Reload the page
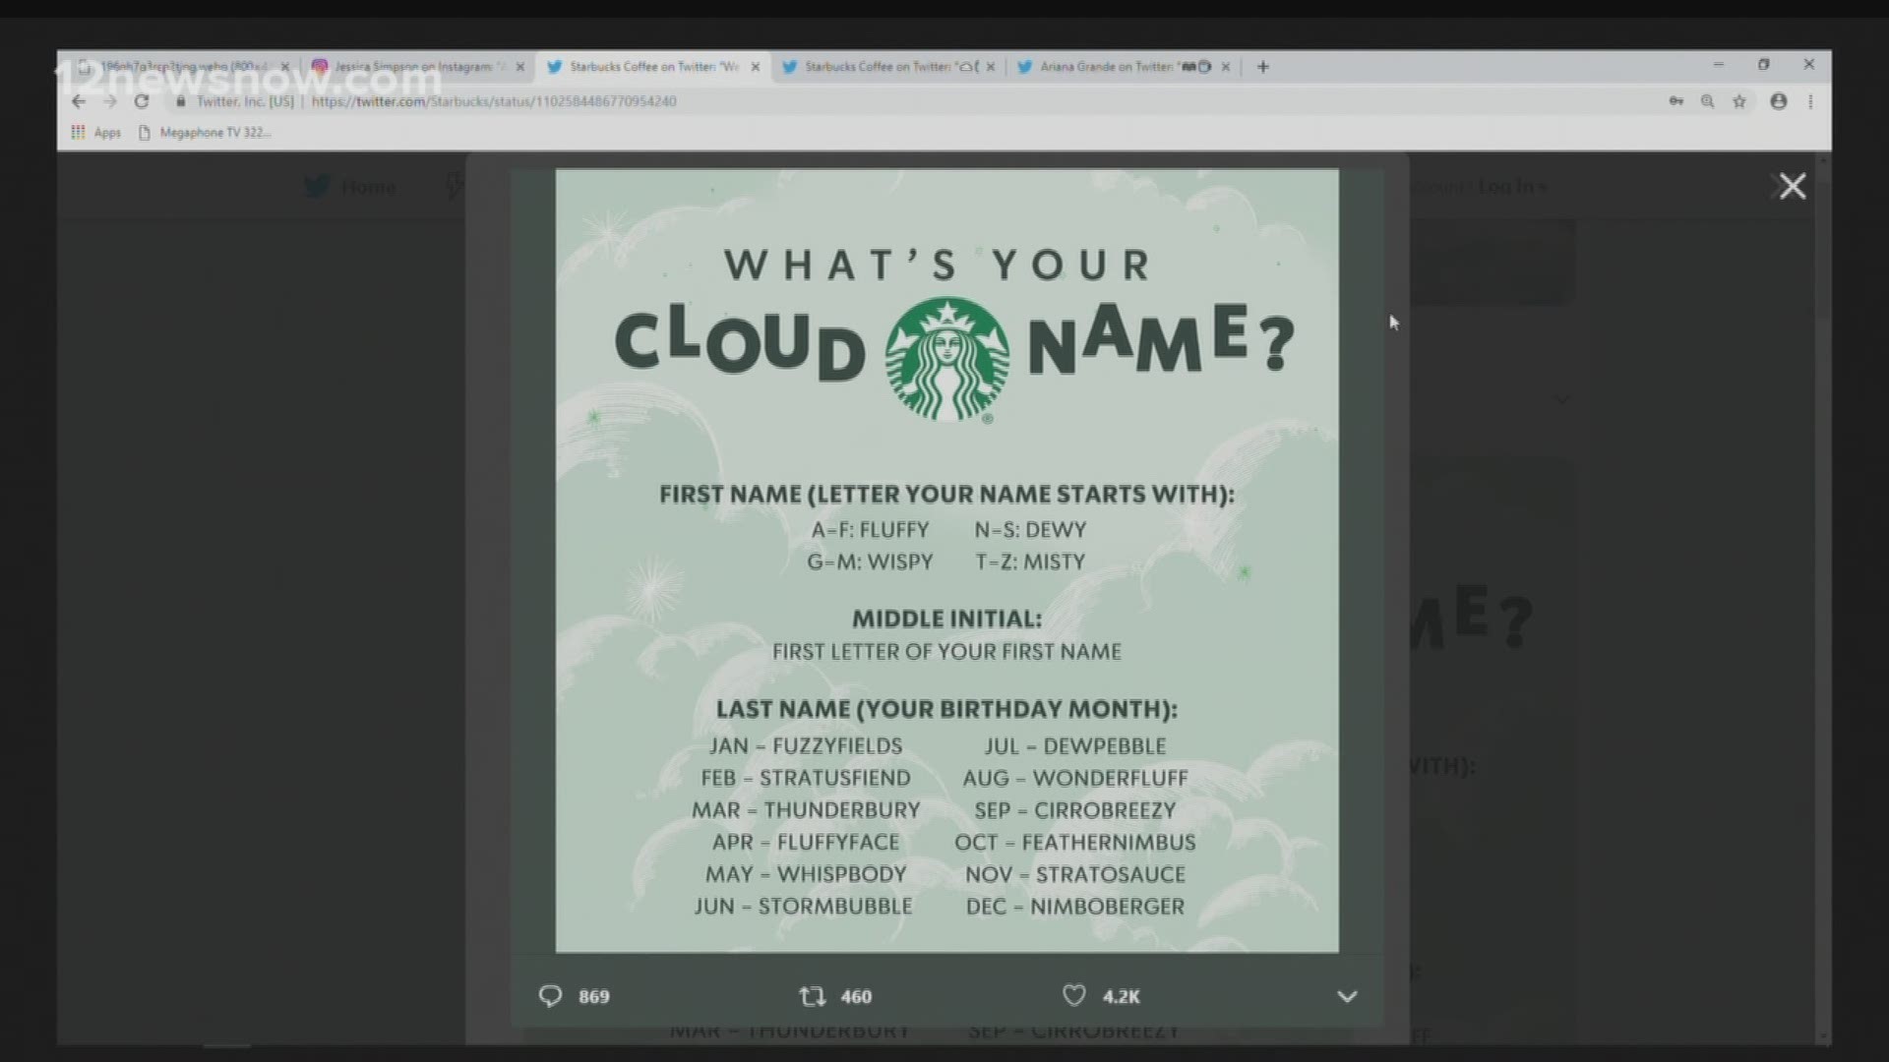This screenshot has width=1889, height=1062. click(142, 101)
